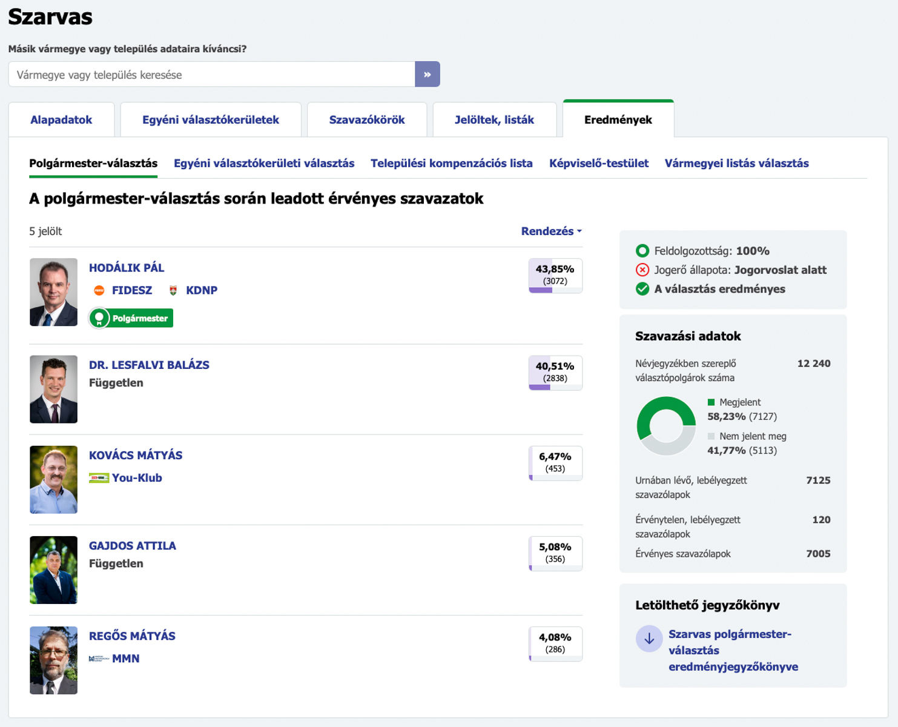Open the Szavazókörök tab

click(x=367, y=120)
